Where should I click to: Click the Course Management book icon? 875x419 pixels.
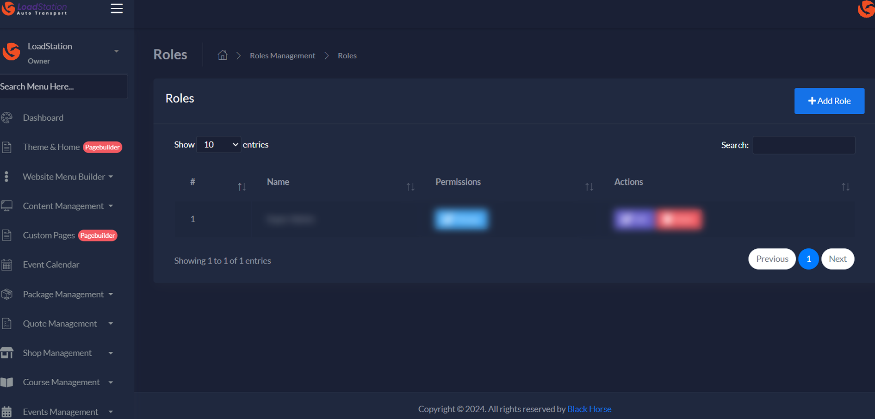point(7,382)
